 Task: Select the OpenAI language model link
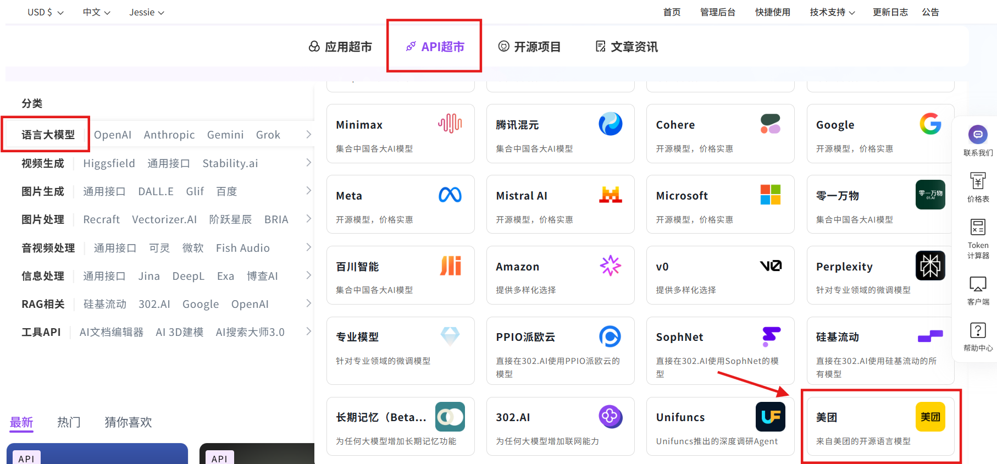point(113,135)
